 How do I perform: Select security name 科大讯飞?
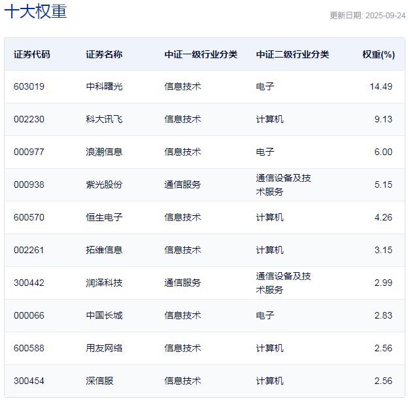click(x=105, y=119)
